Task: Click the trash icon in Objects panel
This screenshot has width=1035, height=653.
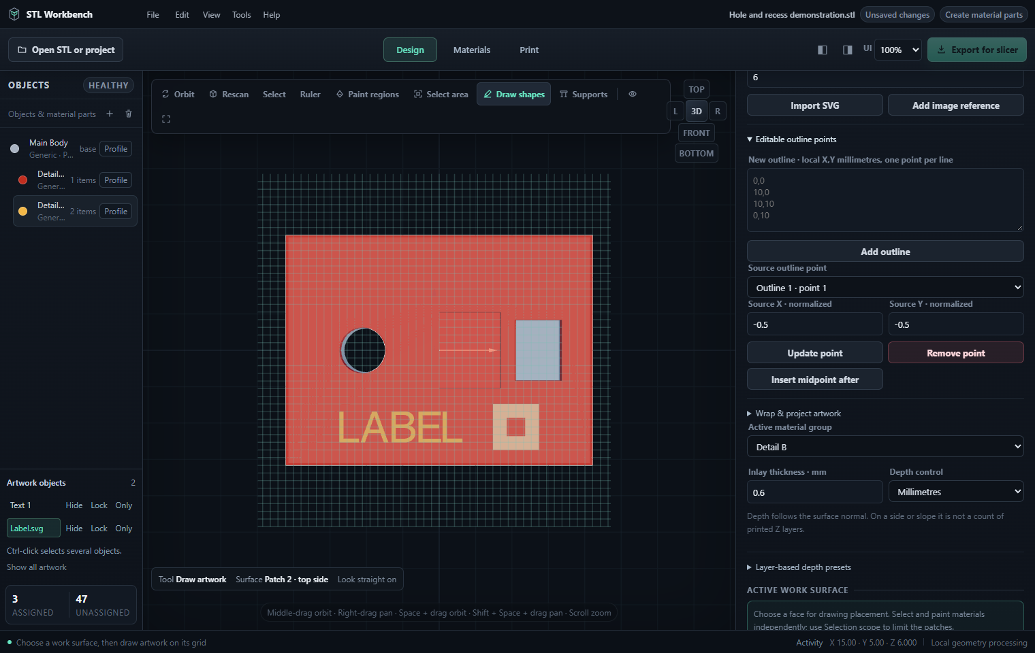Action: (129, 114)
